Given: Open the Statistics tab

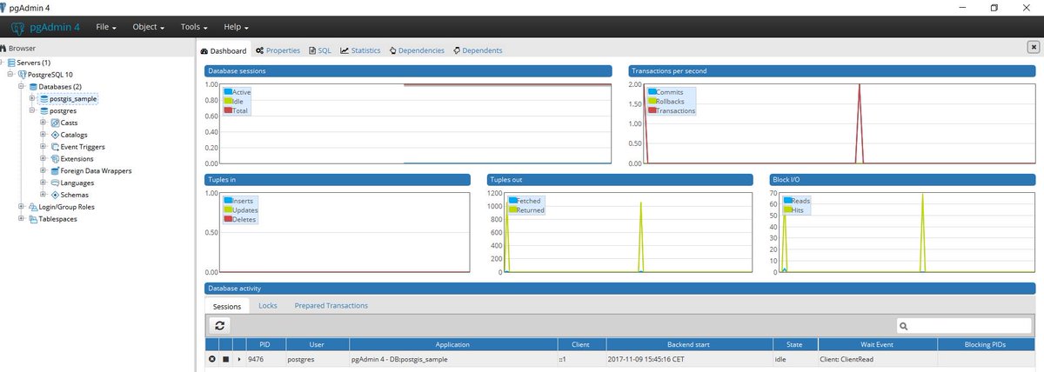Looking at the screenshot, I should click(360, 50).
